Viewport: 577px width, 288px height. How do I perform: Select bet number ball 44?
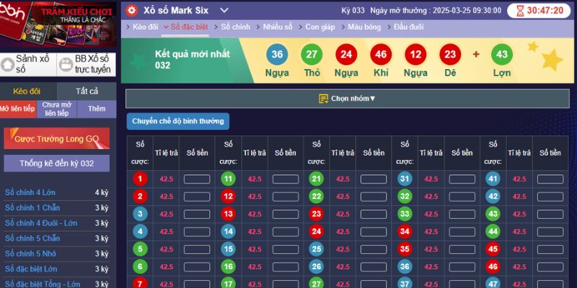[x=493, y=231]
